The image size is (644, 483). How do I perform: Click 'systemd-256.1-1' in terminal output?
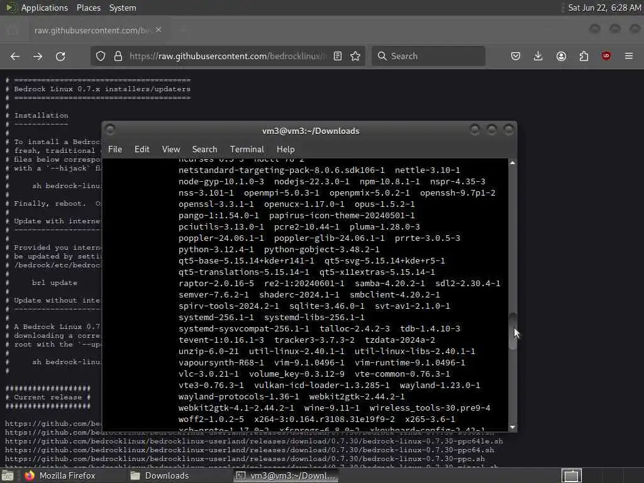[x=216, y=318]
